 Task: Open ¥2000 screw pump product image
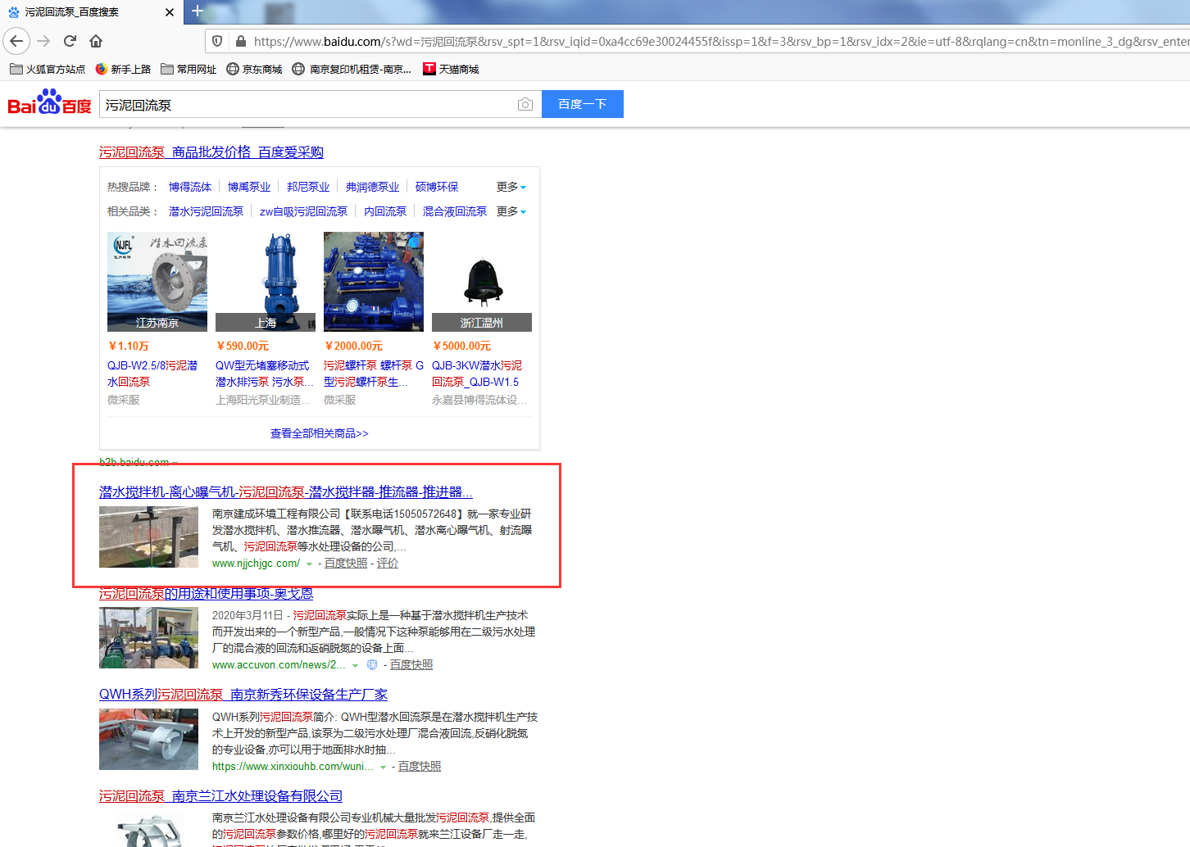pos(374,282)
